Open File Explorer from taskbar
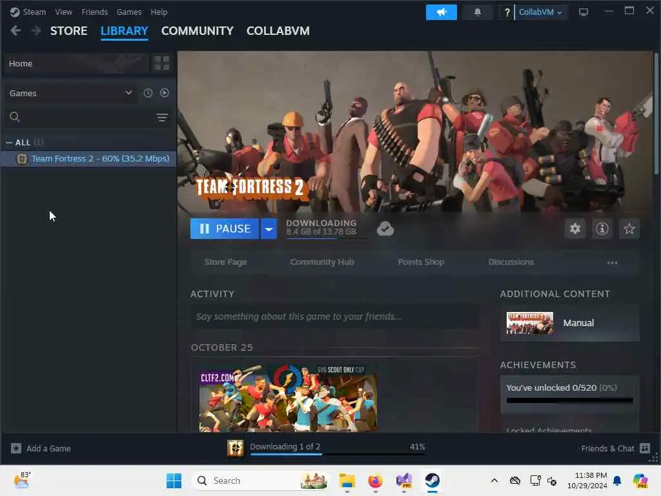The width and height of the screenshot is (661, 496). [x=347, y=480]
